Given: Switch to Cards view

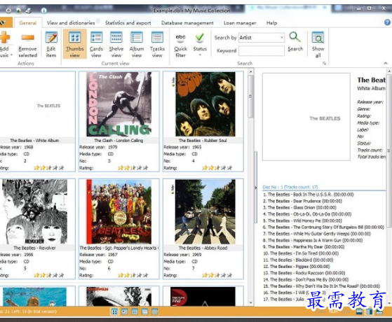Looking at the screenshot, I should 96,45.
